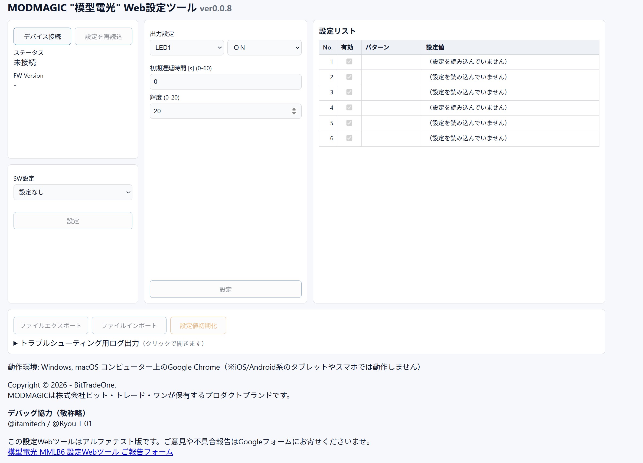Expand the トラブルシューティング用ログ出力 section

tap(79, 343)
